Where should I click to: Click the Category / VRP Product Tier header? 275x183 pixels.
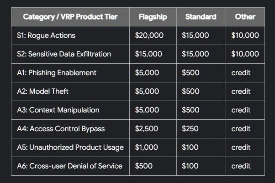(x=70, y=17)
